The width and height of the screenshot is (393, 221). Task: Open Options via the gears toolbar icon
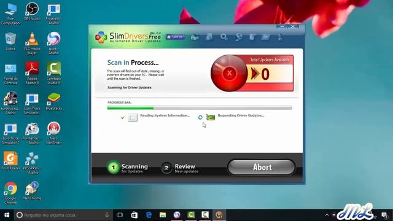point(224,37)
